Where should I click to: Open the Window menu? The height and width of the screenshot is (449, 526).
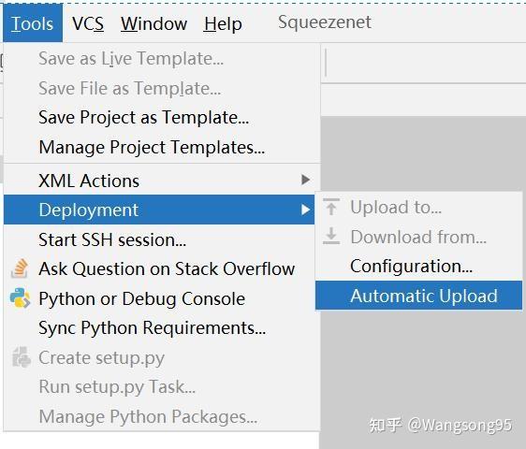click(154, 23)
